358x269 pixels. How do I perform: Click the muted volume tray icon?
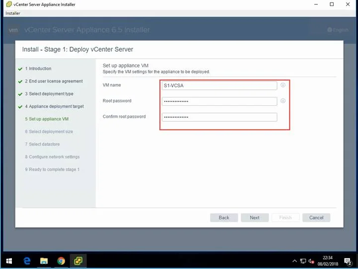311,261
